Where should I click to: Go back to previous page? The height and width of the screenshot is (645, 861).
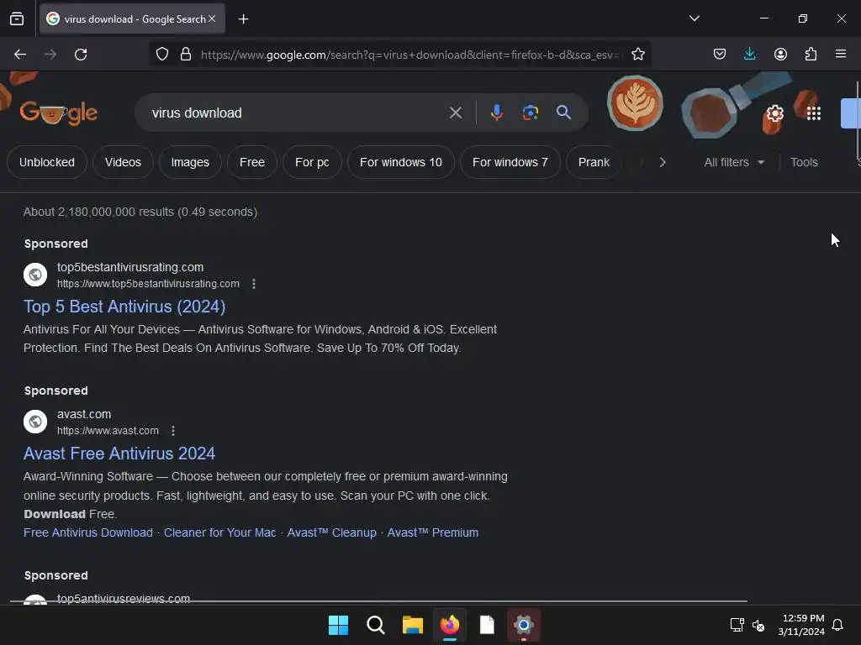coord(20,55)
